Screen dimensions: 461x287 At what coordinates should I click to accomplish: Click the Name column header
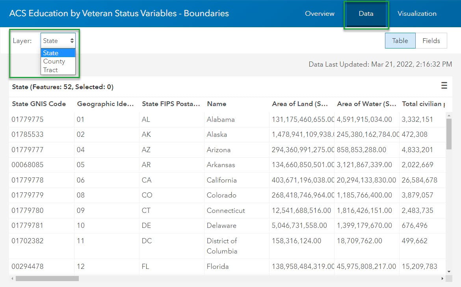click(x=217, y=104)
